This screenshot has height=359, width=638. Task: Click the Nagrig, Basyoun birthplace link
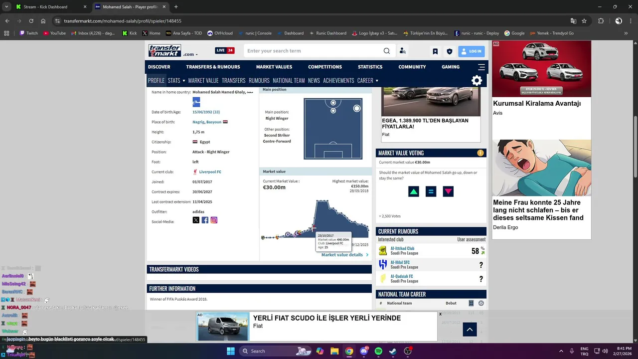click(207, 122)
